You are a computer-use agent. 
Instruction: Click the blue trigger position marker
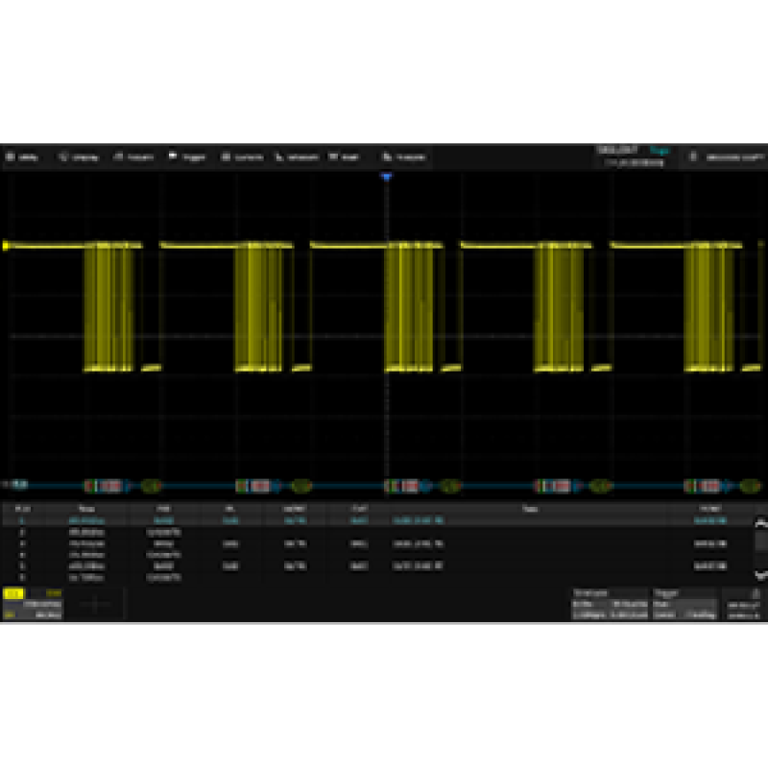(x=386, y=178)
